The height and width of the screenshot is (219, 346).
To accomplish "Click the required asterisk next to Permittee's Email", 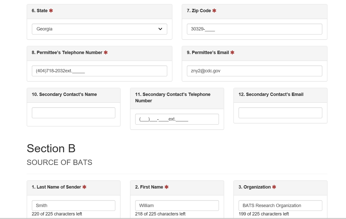I will coord(232,53).
